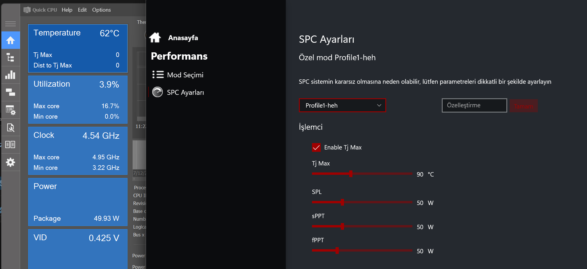Screen dimensions: 587x269
Task: Click the fPPT value 50 W
Action: point(425,251)
